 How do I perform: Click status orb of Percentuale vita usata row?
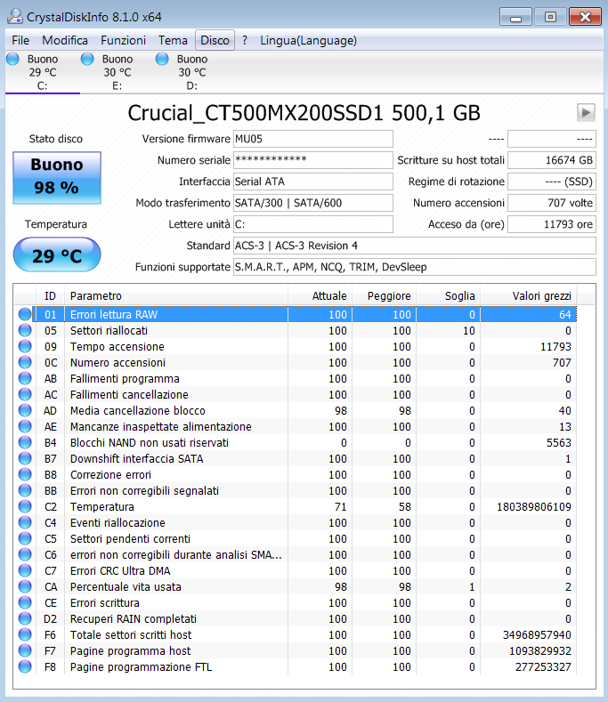pyautogui.click(x=25, y=586)
